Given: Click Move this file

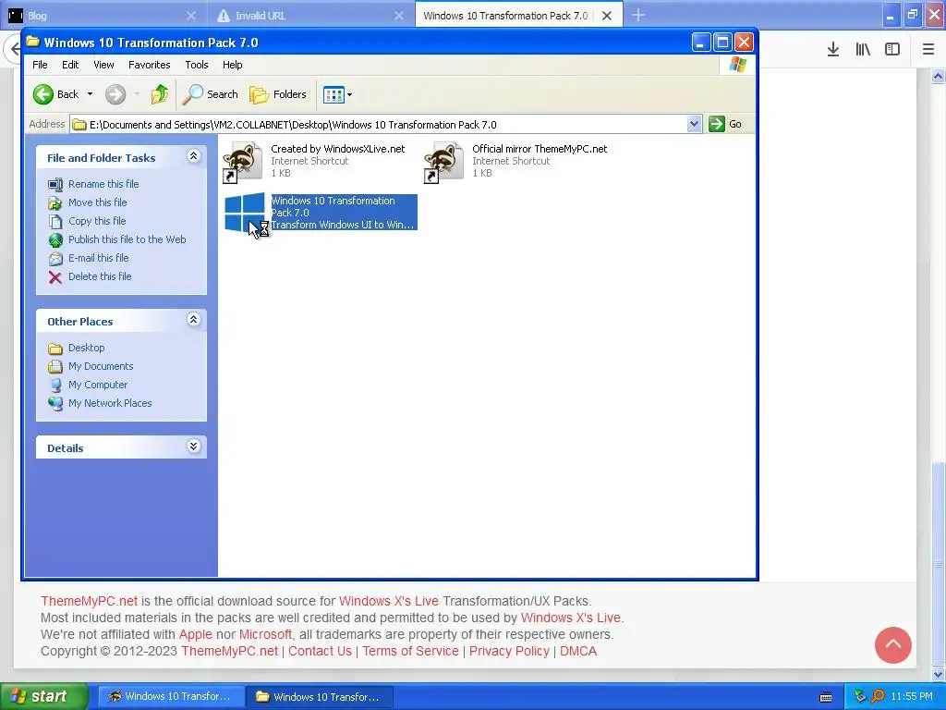Looking at the screenshot, I should click(x=97, y=202).
